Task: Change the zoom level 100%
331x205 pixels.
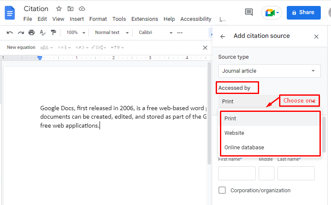Action: (76, 32)
